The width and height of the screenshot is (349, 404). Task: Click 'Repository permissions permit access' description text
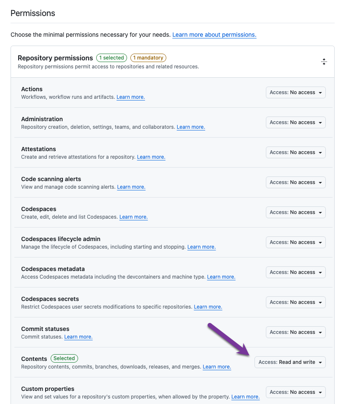pos(108,67)
